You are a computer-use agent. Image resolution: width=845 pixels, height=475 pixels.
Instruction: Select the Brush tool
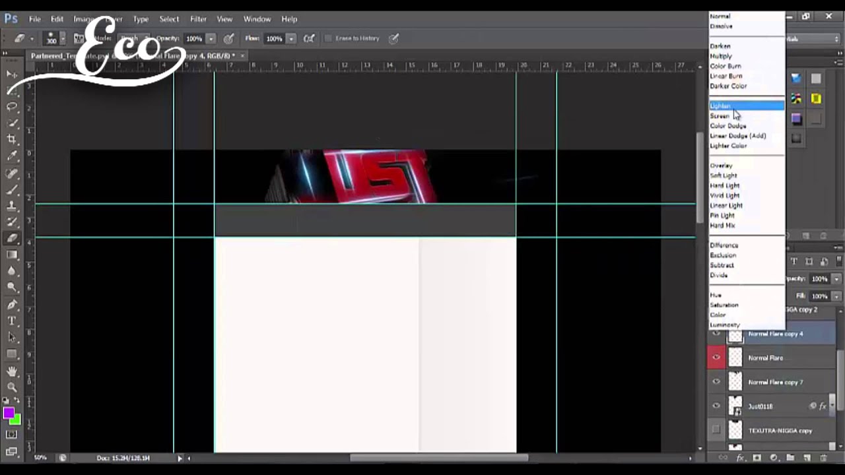click(12, 190)
